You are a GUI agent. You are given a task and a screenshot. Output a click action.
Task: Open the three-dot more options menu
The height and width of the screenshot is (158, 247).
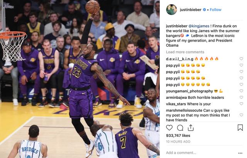coord(240,153)
